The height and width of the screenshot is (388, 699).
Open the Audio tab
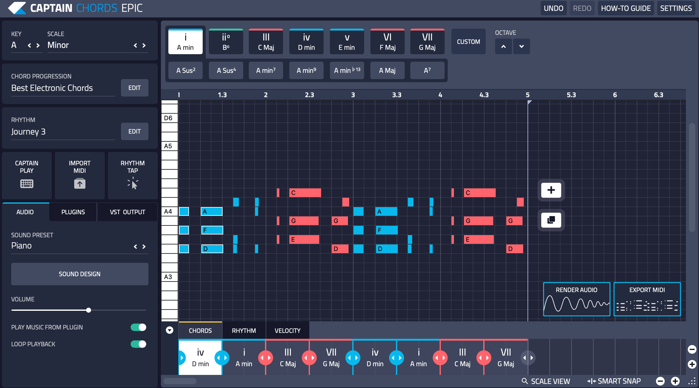25,212
